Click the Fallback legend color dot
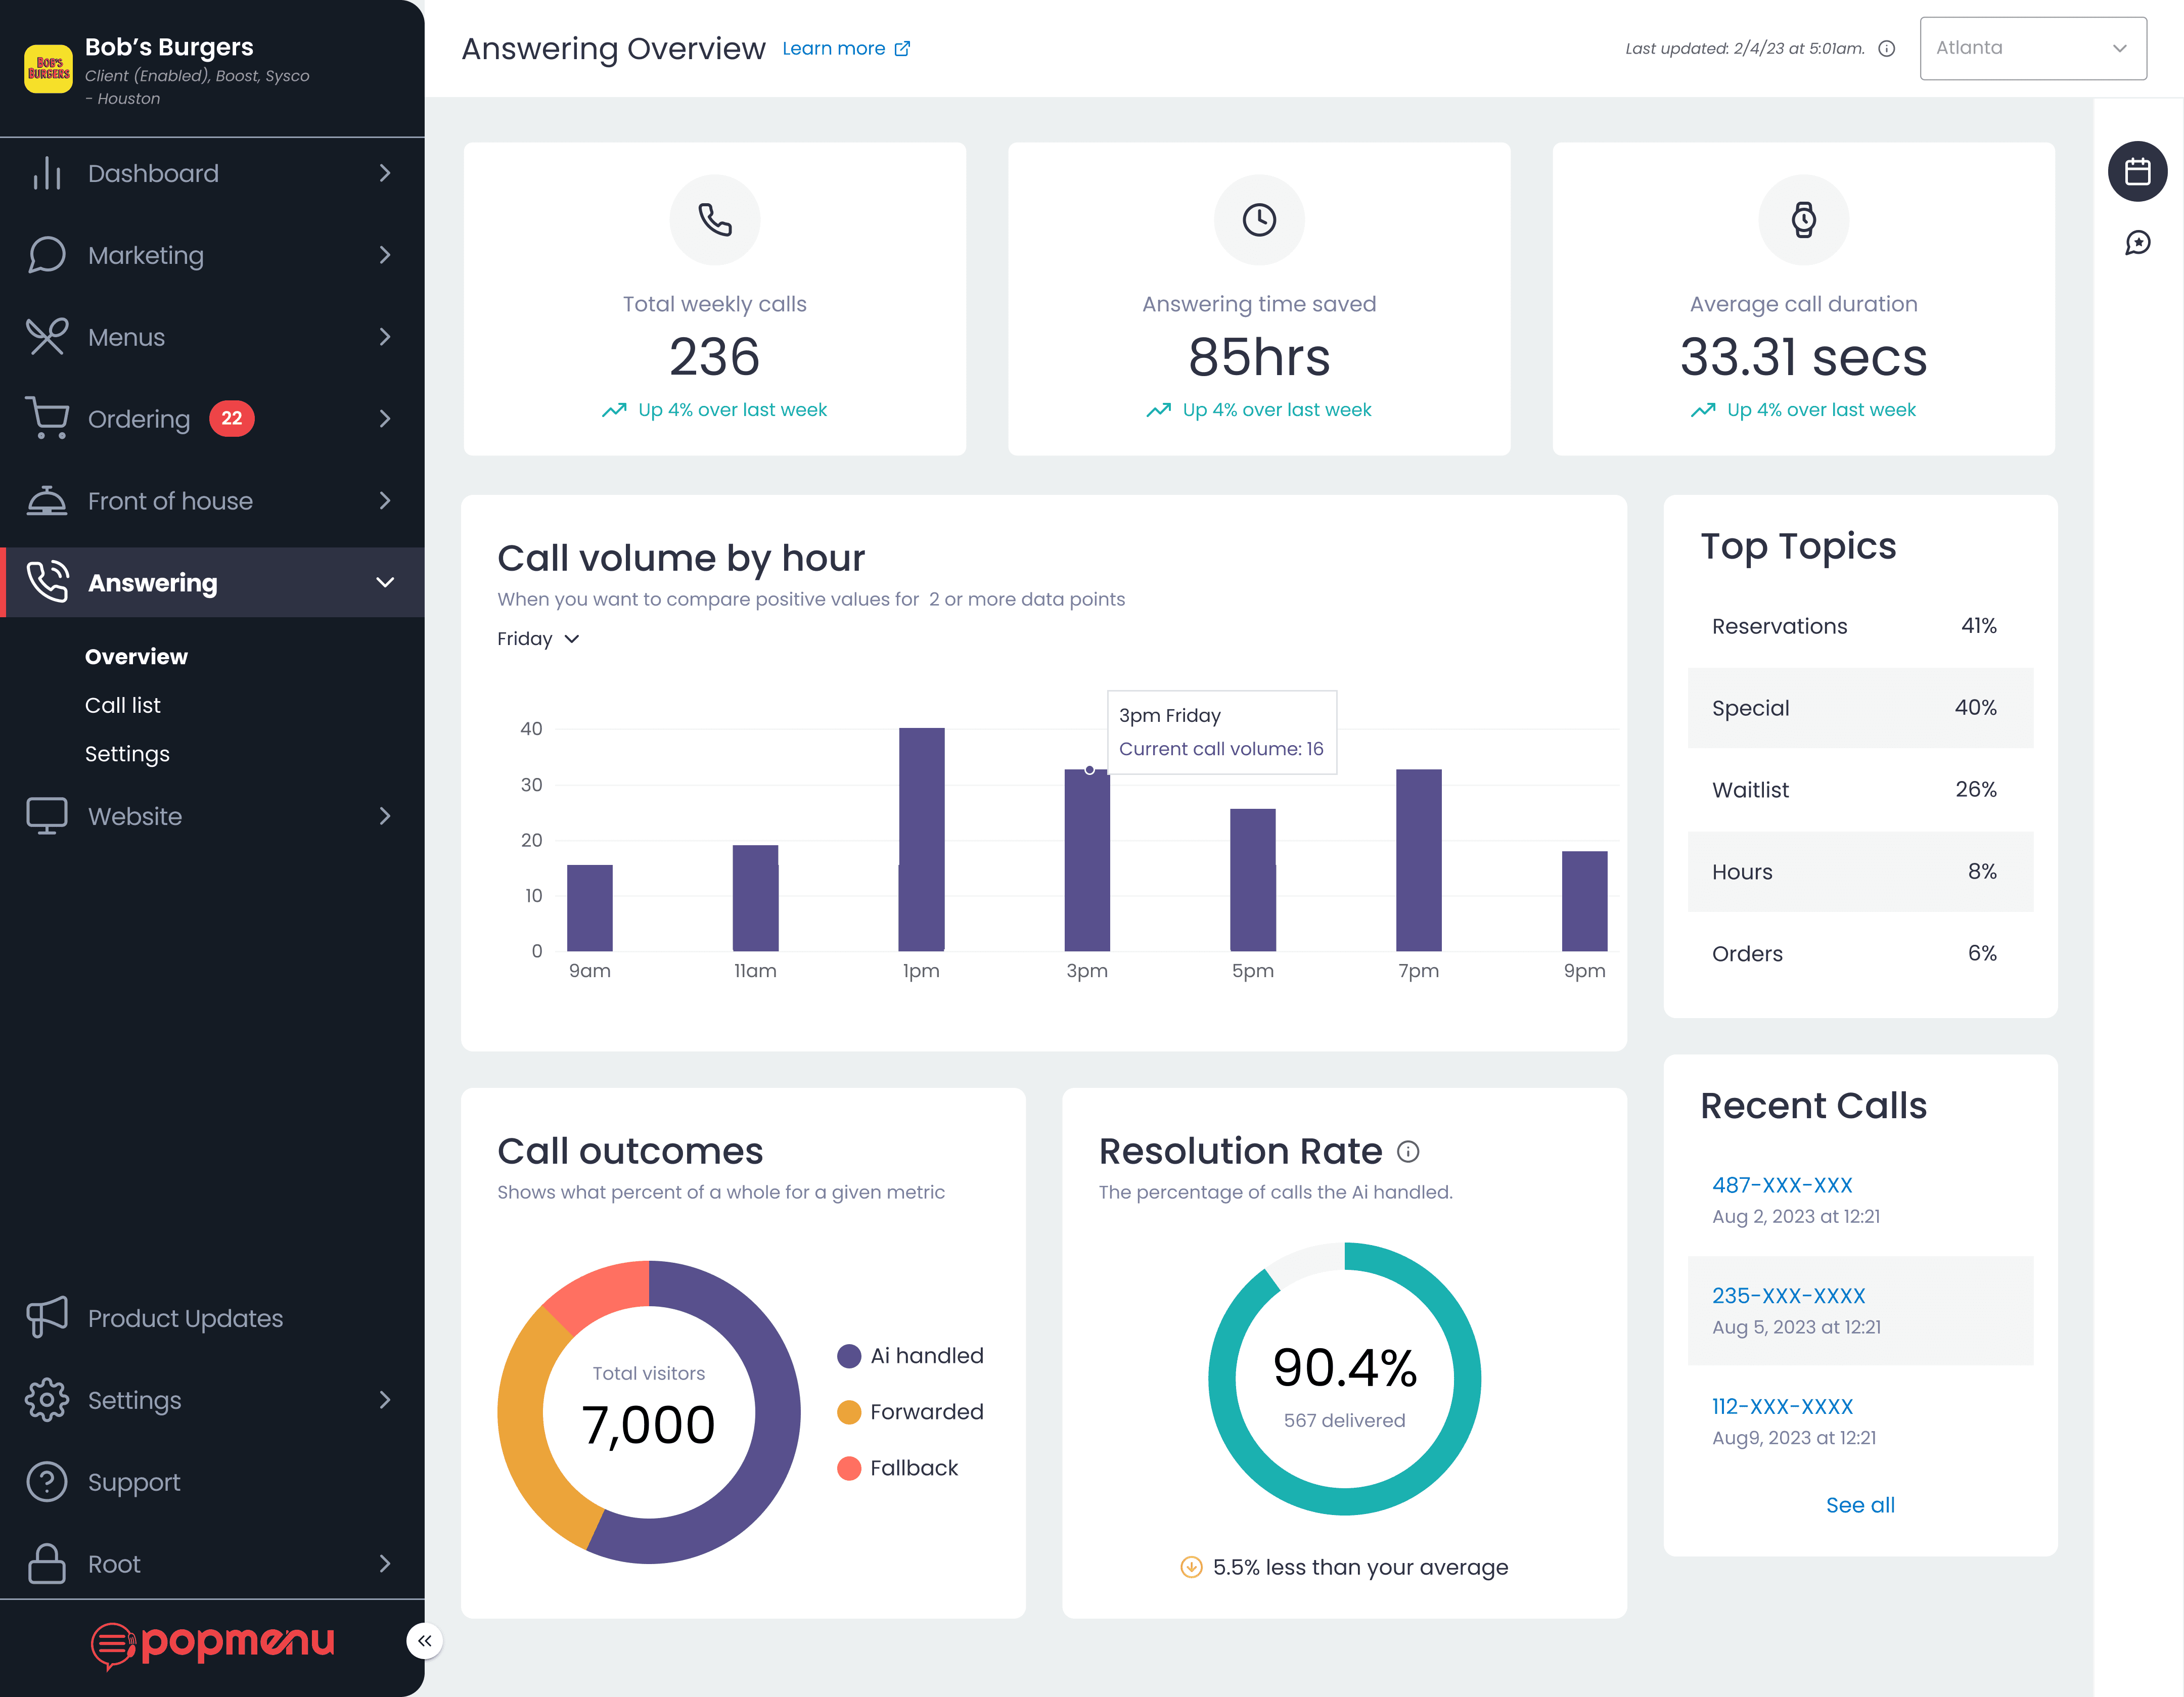The image size is (2184, 1697). point(849,1468)
